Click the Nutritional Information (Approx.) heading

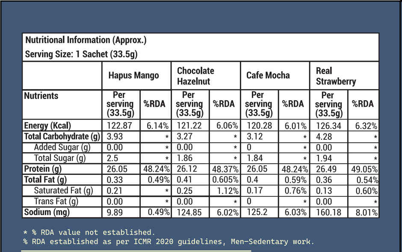click(86, 40)
